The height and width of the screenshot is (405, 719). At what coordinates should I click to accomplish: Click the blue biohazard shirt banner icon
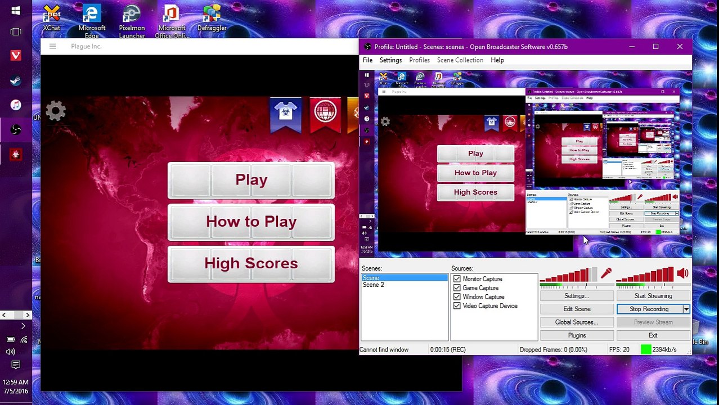pos(286,115)
